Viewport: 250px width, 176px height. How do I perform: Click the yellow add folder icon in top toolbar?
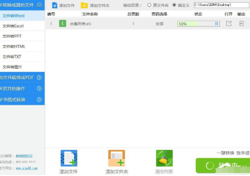pos(84,6)
